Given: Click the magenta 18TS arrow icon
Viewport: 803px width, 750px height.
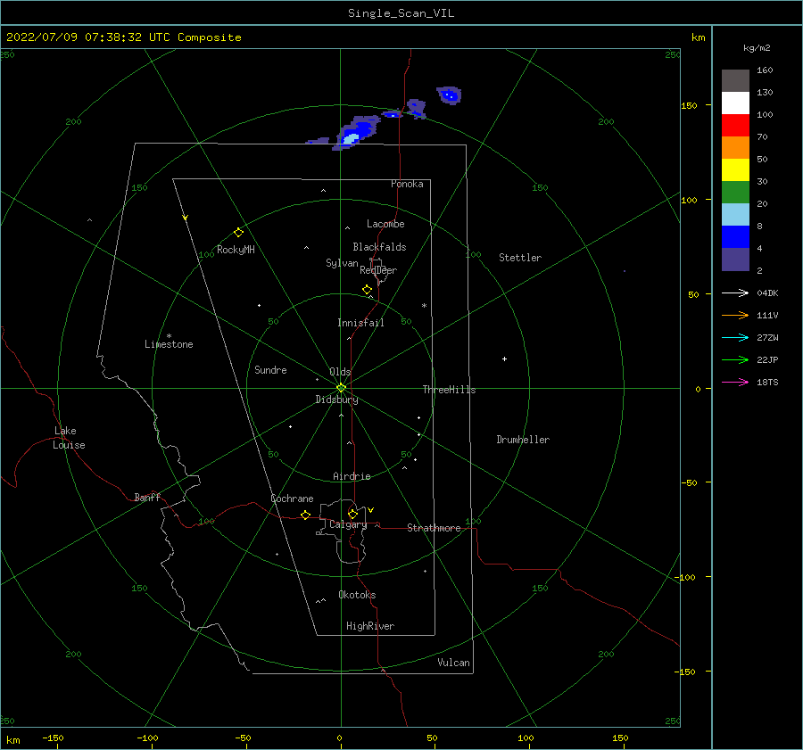Looking at the screenshot, I should [x=735, y=382].
